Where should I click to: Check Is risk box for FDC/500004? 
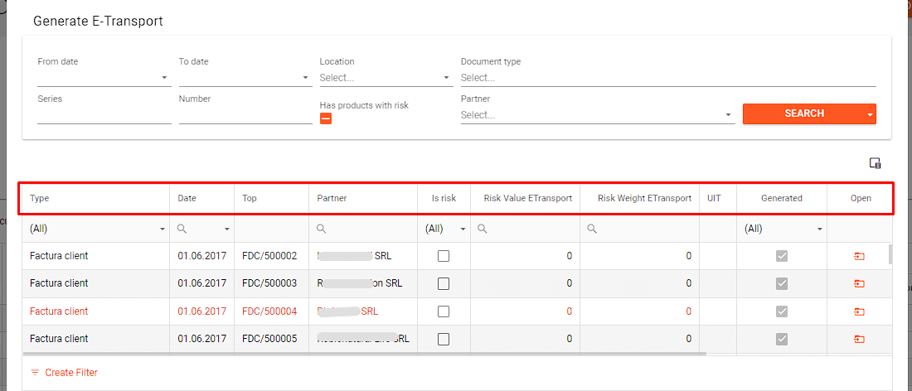click(444, 311)
